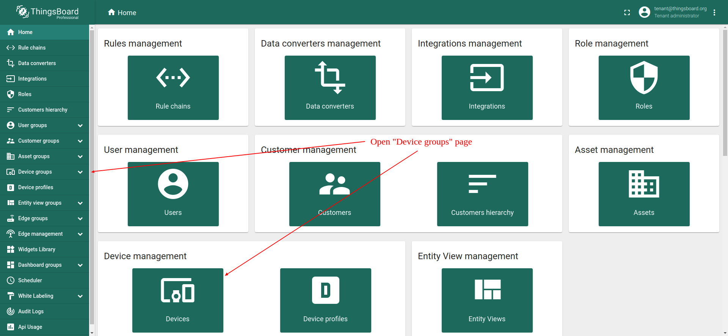The image size is (728, 336).
Task: Open the Customers hierarchy card
Action: [x=482, y=194]
